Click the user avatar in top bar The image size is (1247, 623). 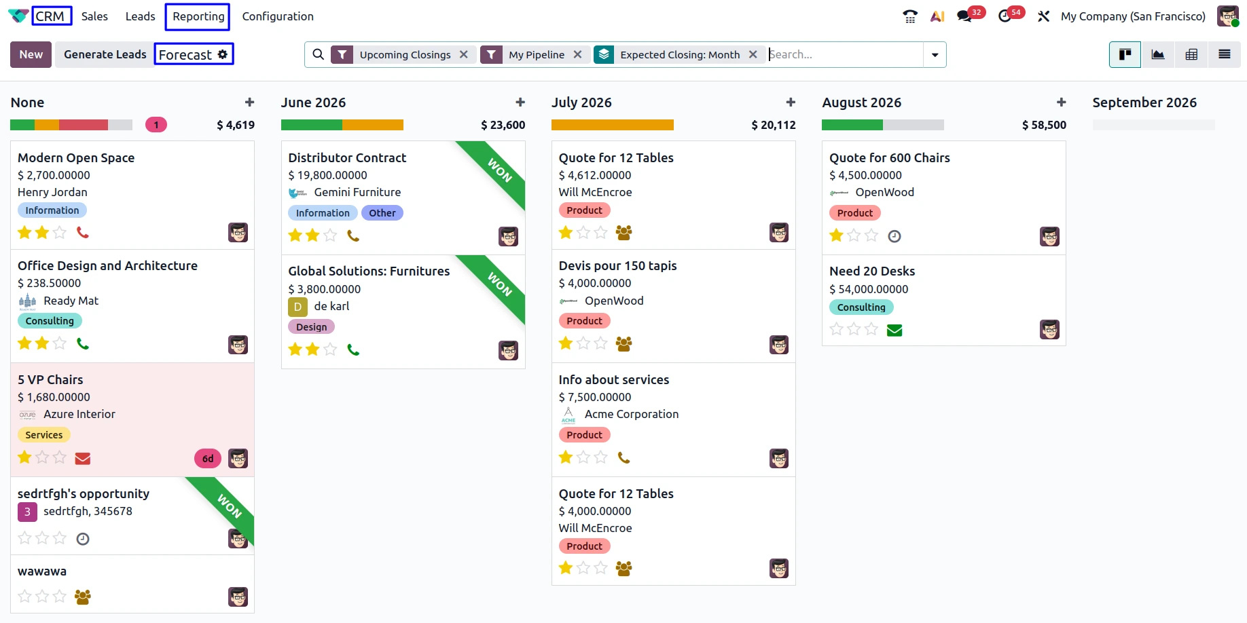(x=1227, y=16)
